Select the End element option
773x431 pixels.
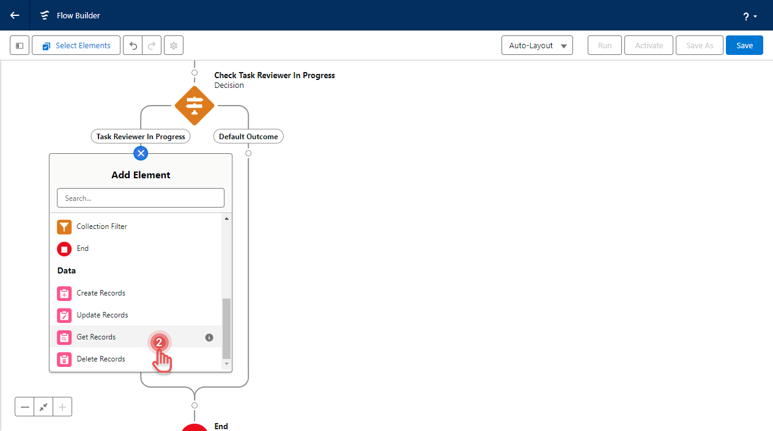(x=83, y=248)
